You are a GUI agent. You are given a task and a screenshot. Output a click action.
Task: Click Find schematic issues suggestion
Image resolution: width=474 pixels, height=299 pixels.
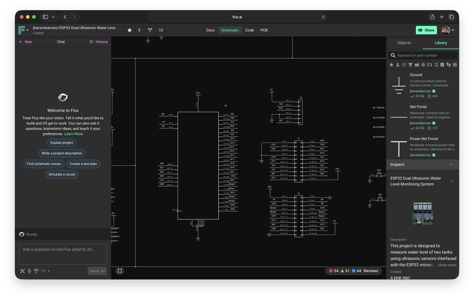pyautogui.click(x=44, y=164)
